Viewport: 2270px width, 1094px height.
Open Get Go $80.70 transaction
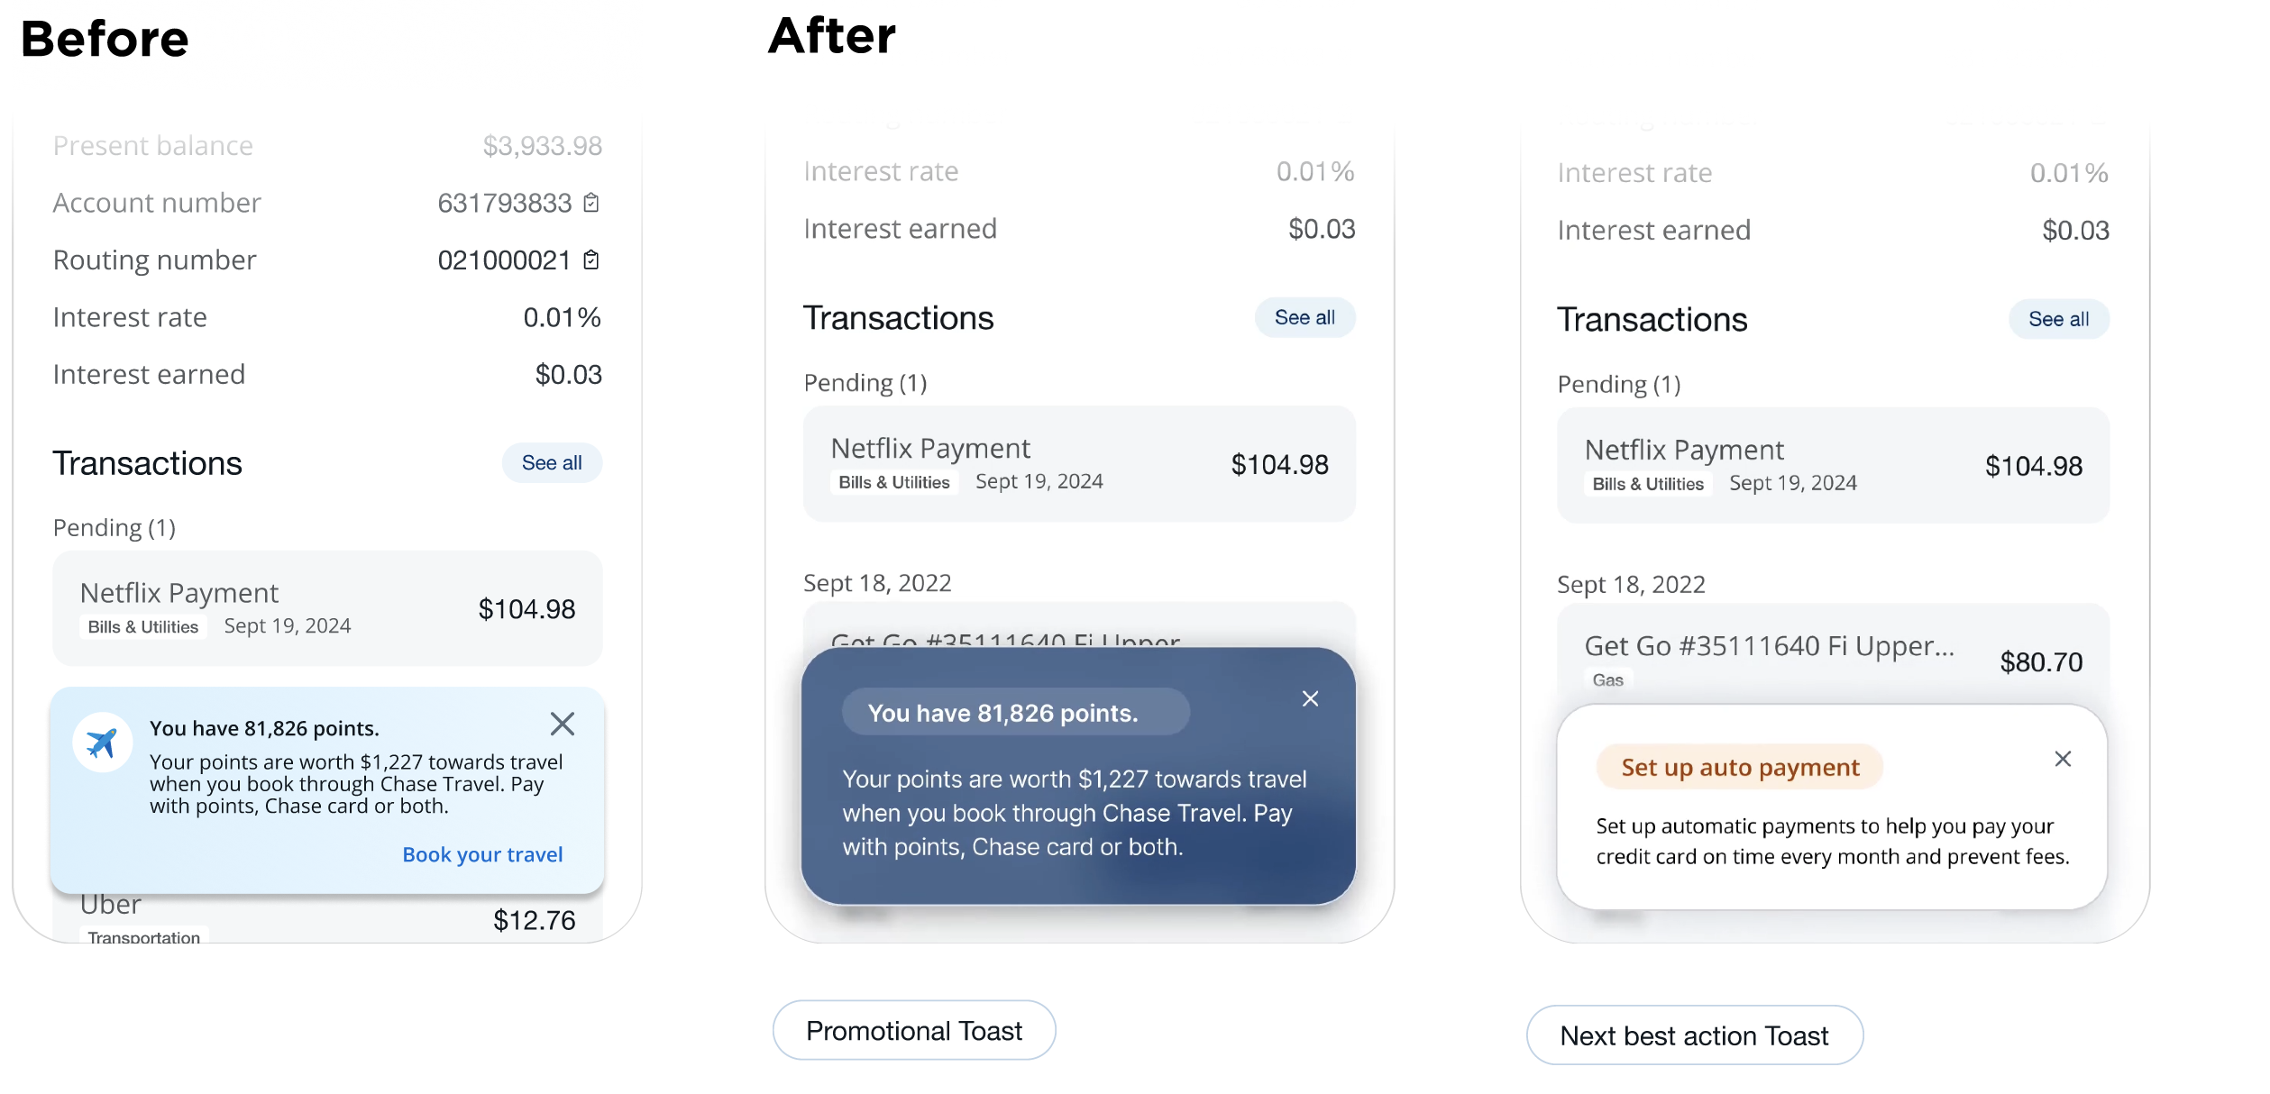pyautogui.click(x=1833, y=654)
